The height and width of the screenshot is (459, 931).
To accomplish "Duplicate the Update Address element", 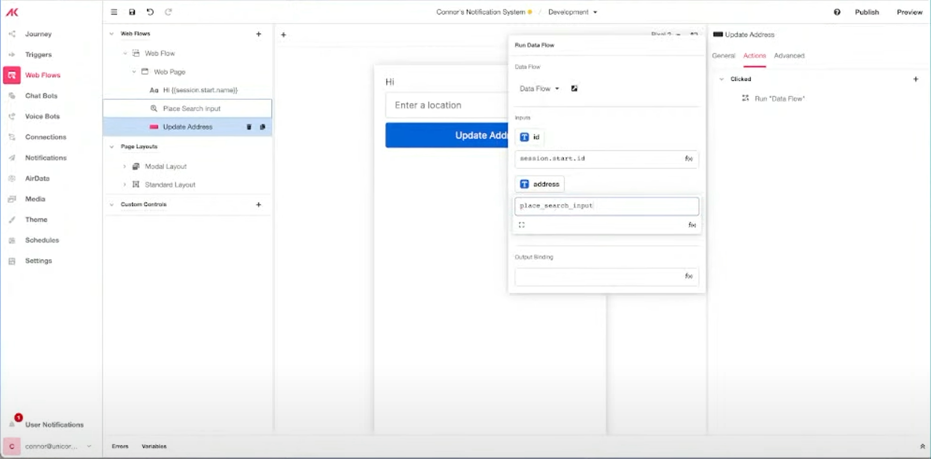I will (x=262, y=127).
